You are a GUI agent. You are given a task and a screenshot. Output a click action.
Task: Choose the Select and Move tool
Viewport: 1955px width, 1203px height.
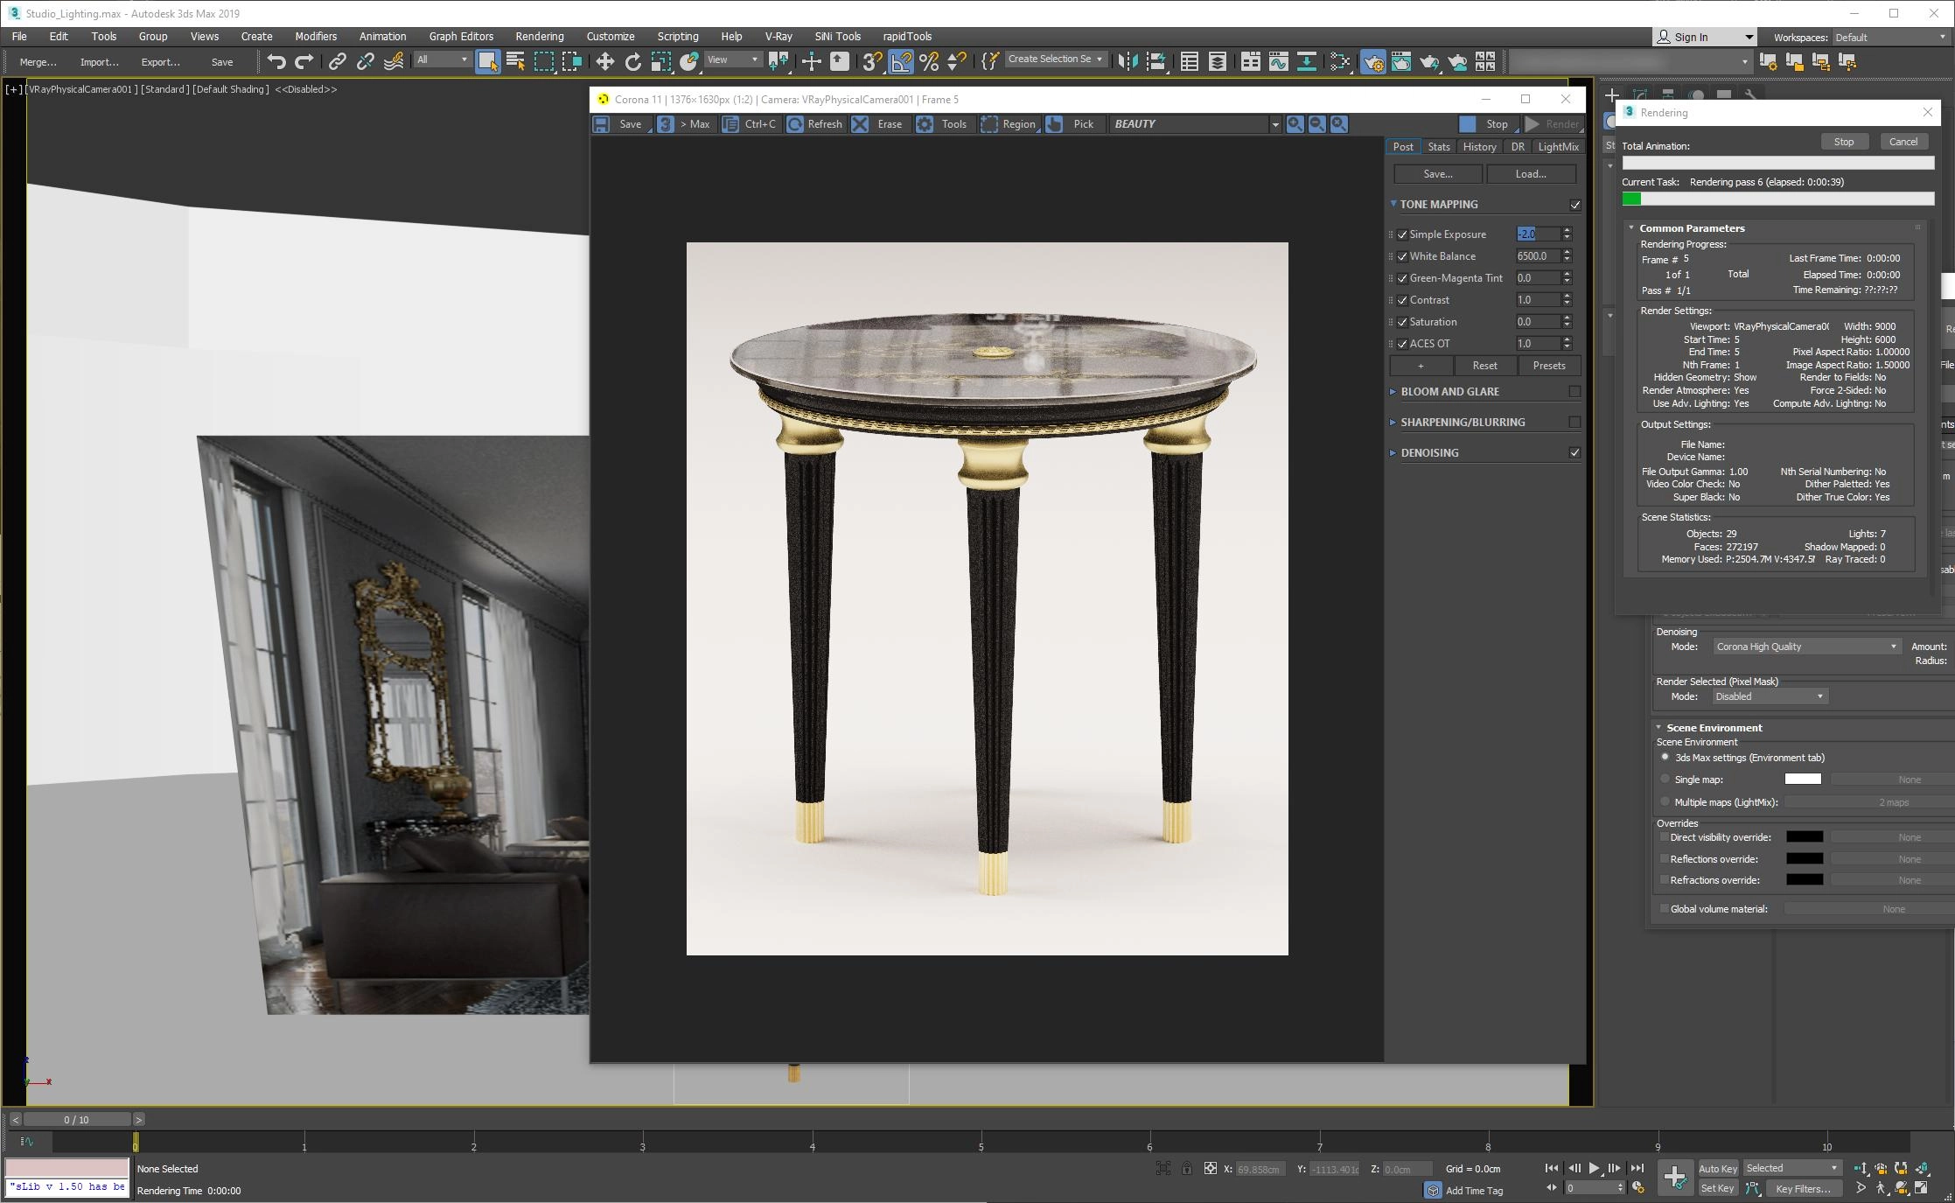coord(604,61)
